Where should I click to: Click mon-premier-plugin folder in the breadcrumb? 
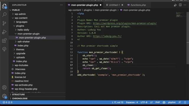click(x=105, y=10)
